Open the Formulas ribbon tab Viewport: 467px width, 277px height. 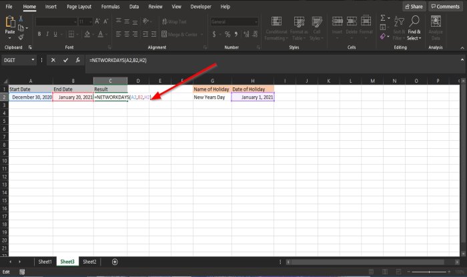click(111, 6)
